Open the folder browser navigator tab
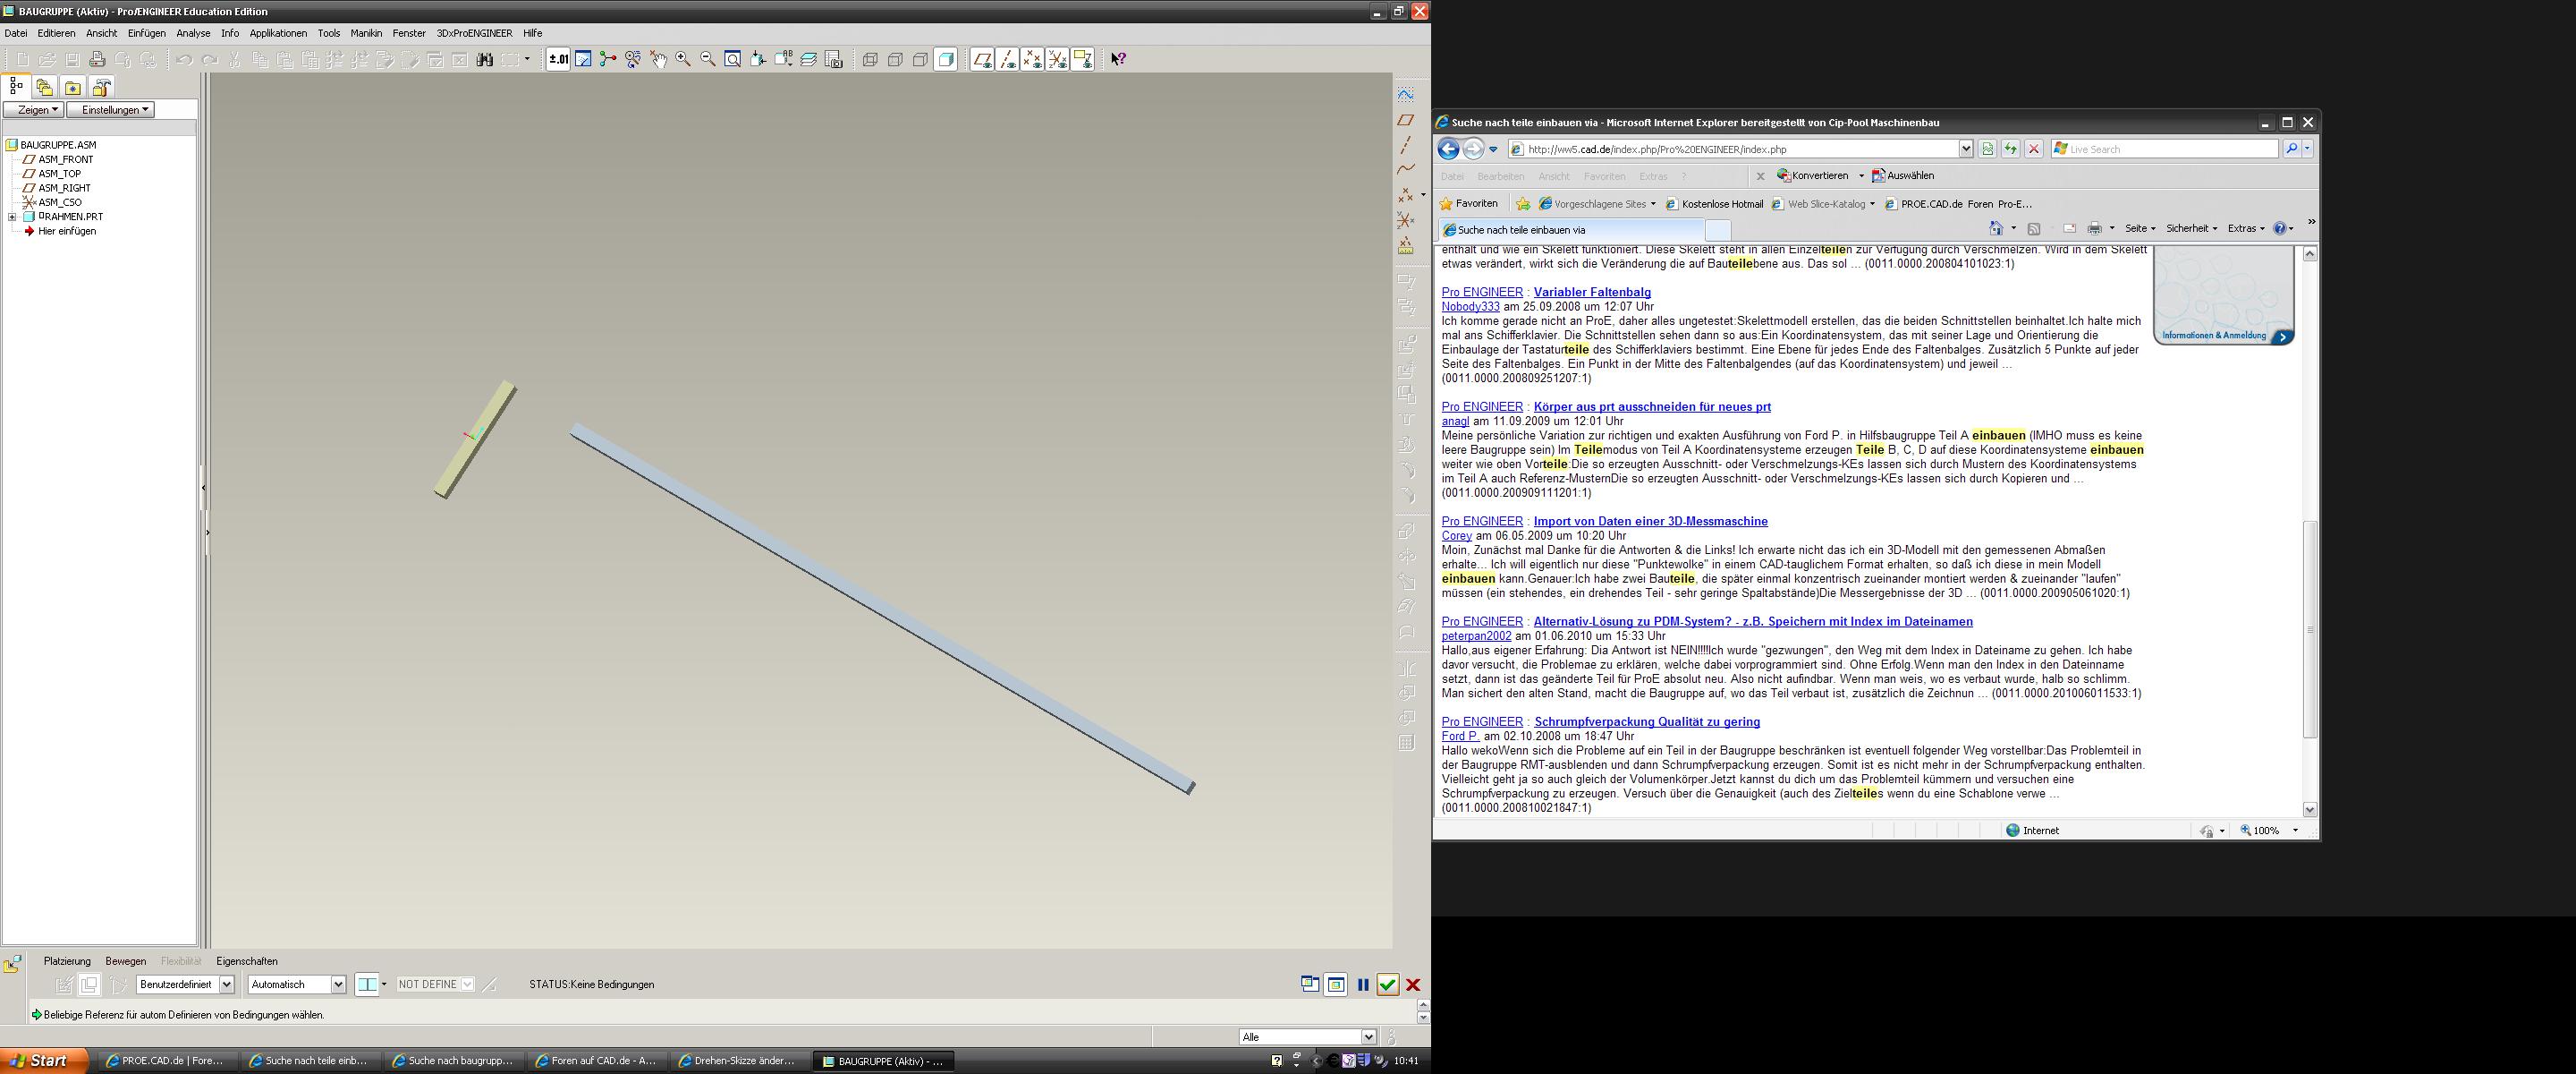The height and width of the screenshot is (1074, 2576). (44, 87)
